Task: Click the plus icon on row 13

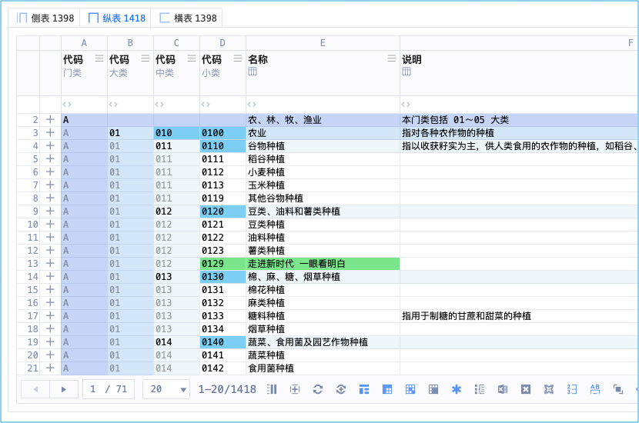Action: [50, 263]
